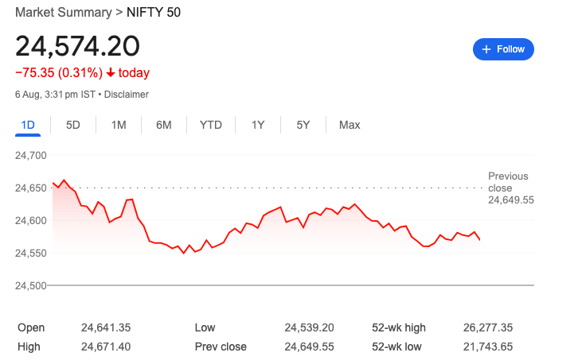View the 5Y price history
The image size is (578, 364).
click(x=303, y=125)
